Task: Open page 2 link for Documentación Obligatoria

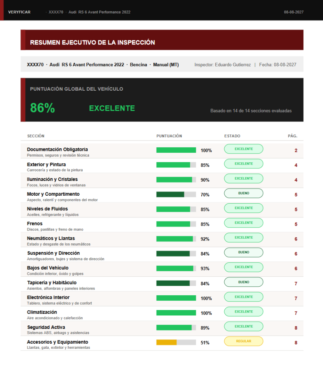Action: pos(296,151)
